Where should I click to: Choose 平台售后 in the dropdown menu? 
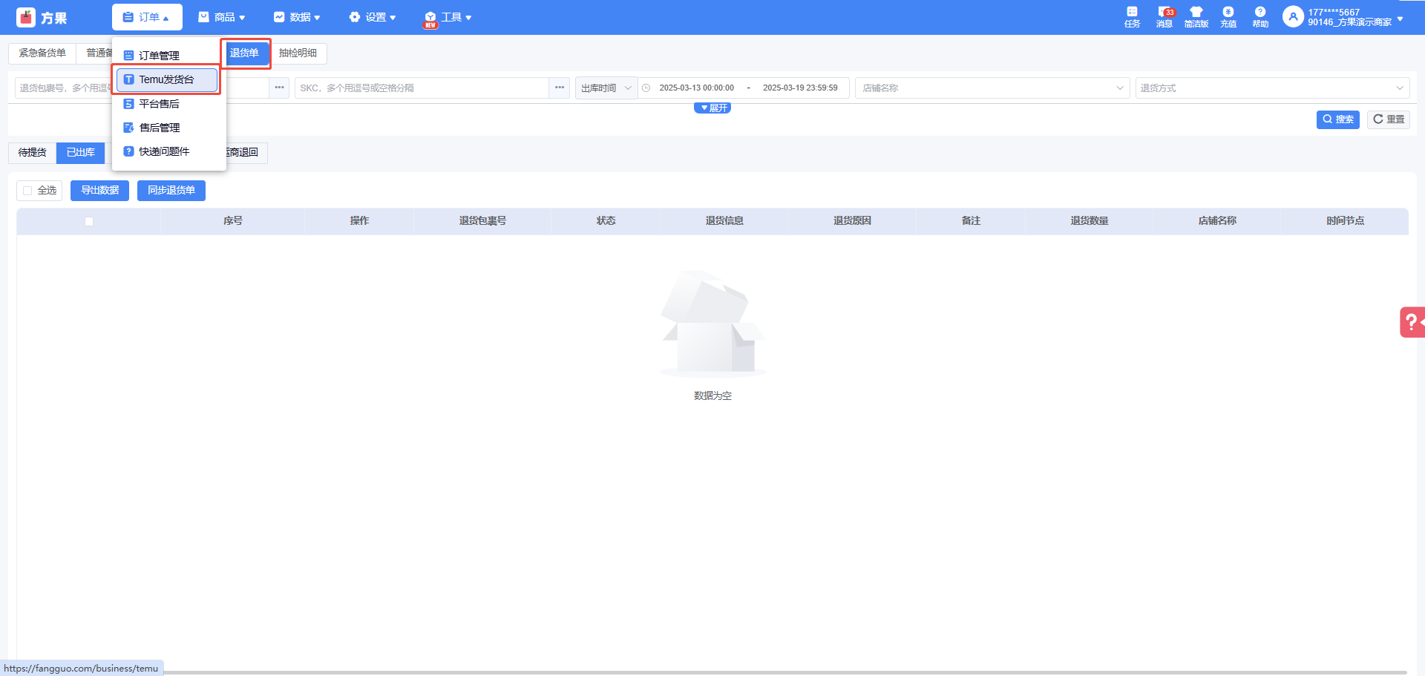pyautogui.click(x=159, y=104)
